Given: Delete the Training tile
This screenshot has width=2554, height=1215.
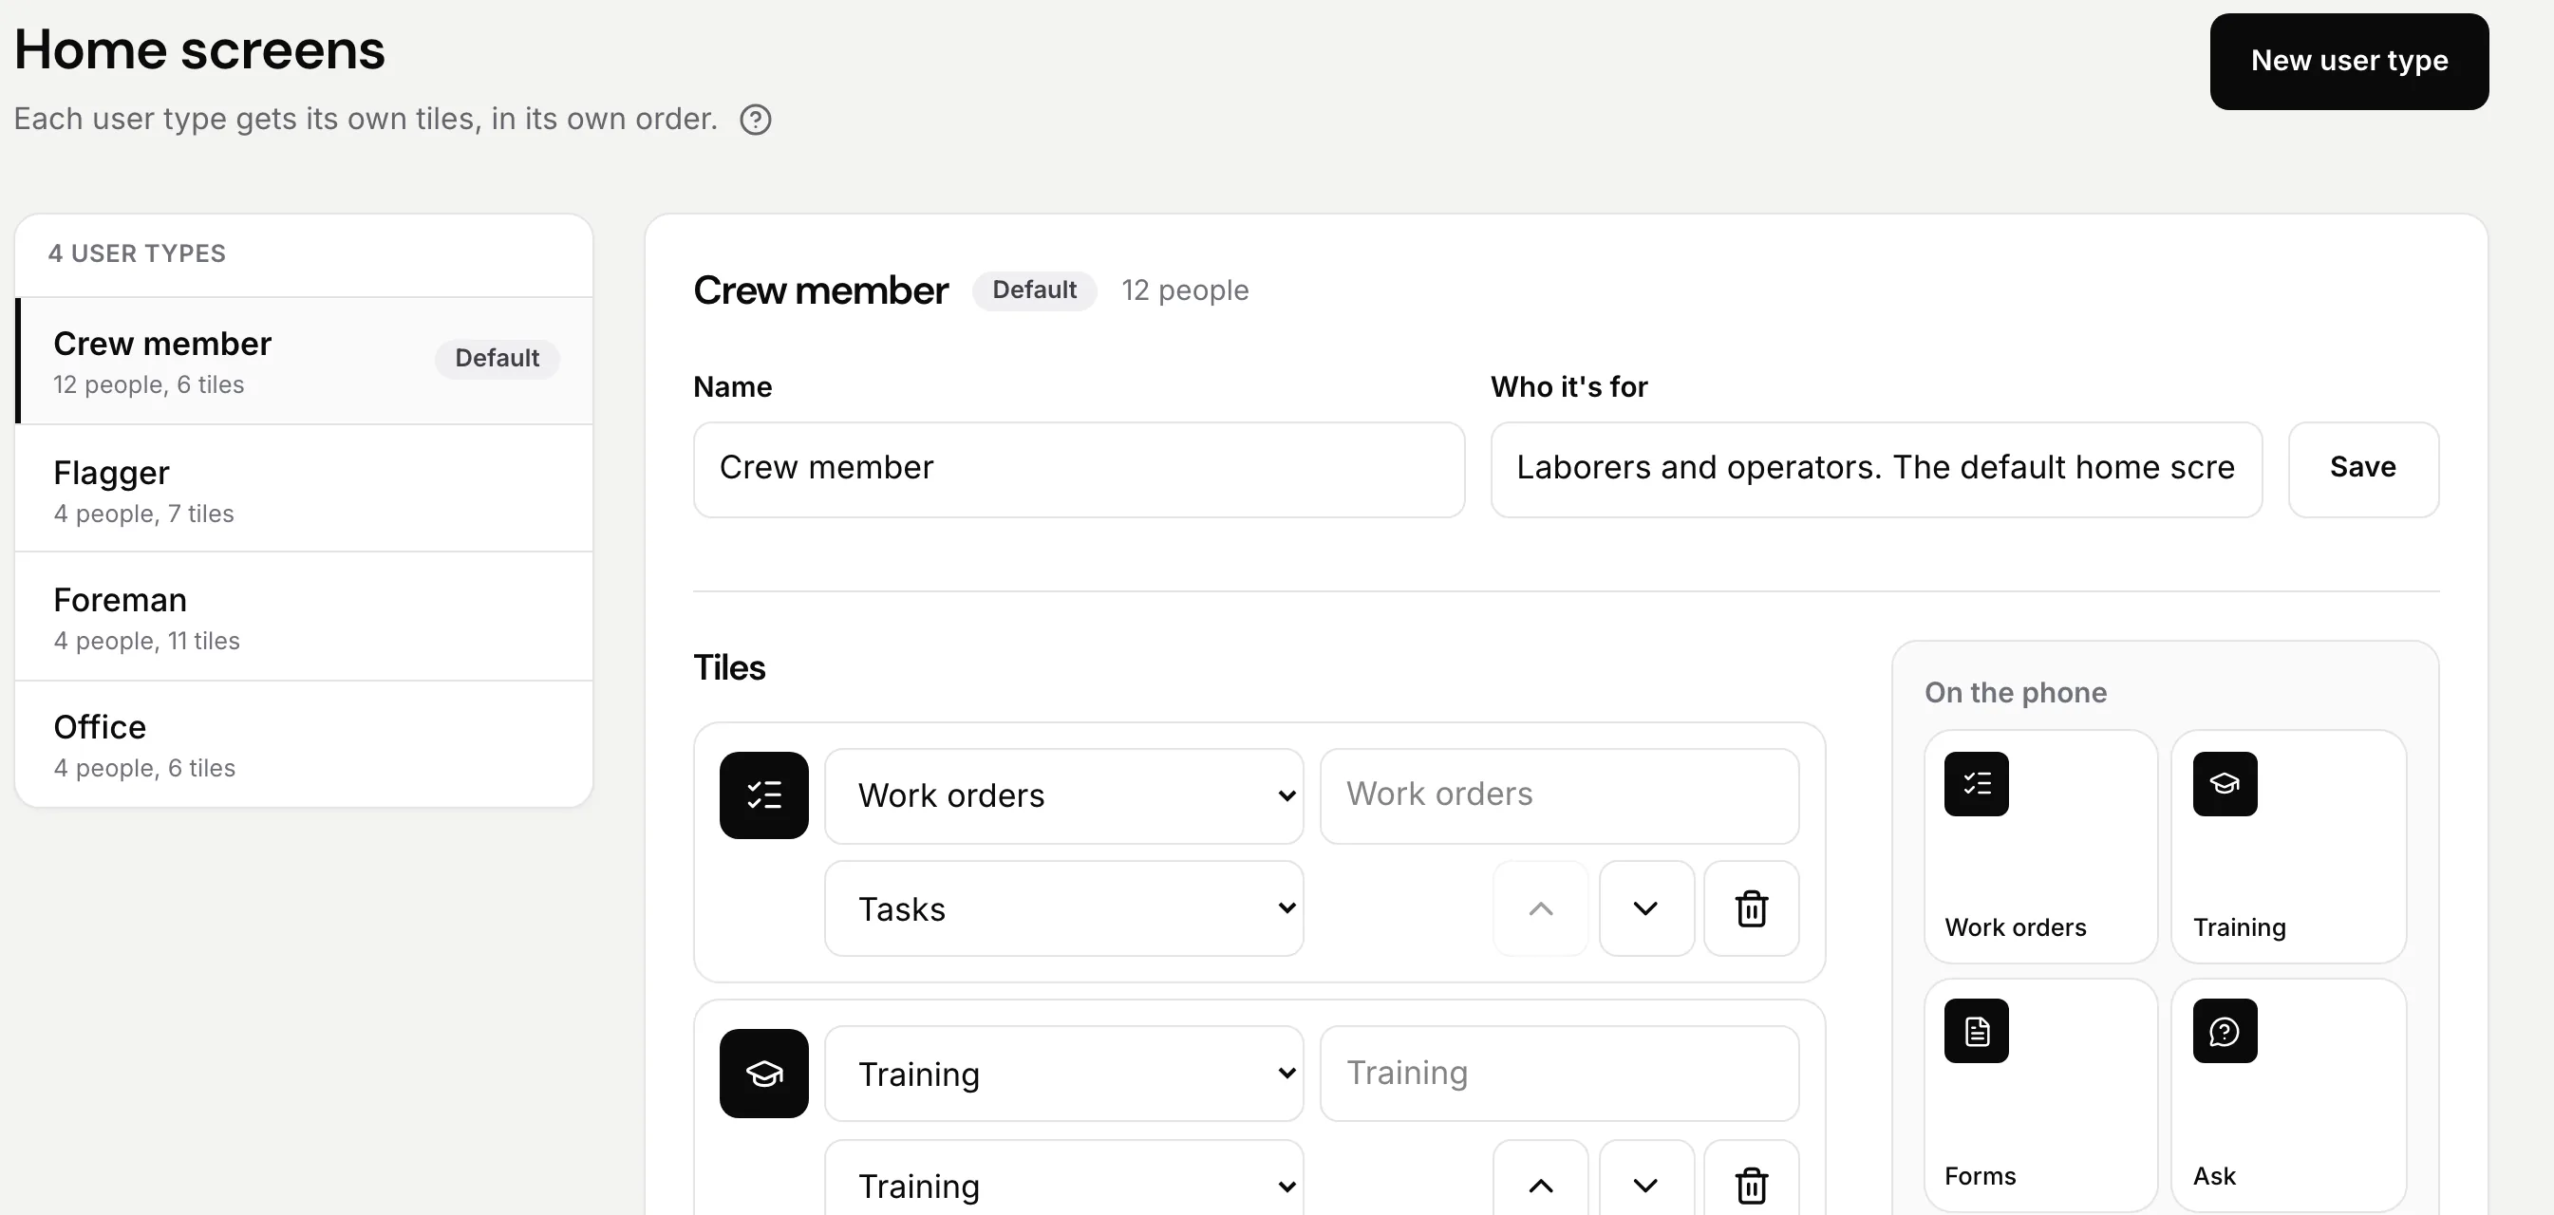Looking at the screenshot, I should pos(1751,1185).
